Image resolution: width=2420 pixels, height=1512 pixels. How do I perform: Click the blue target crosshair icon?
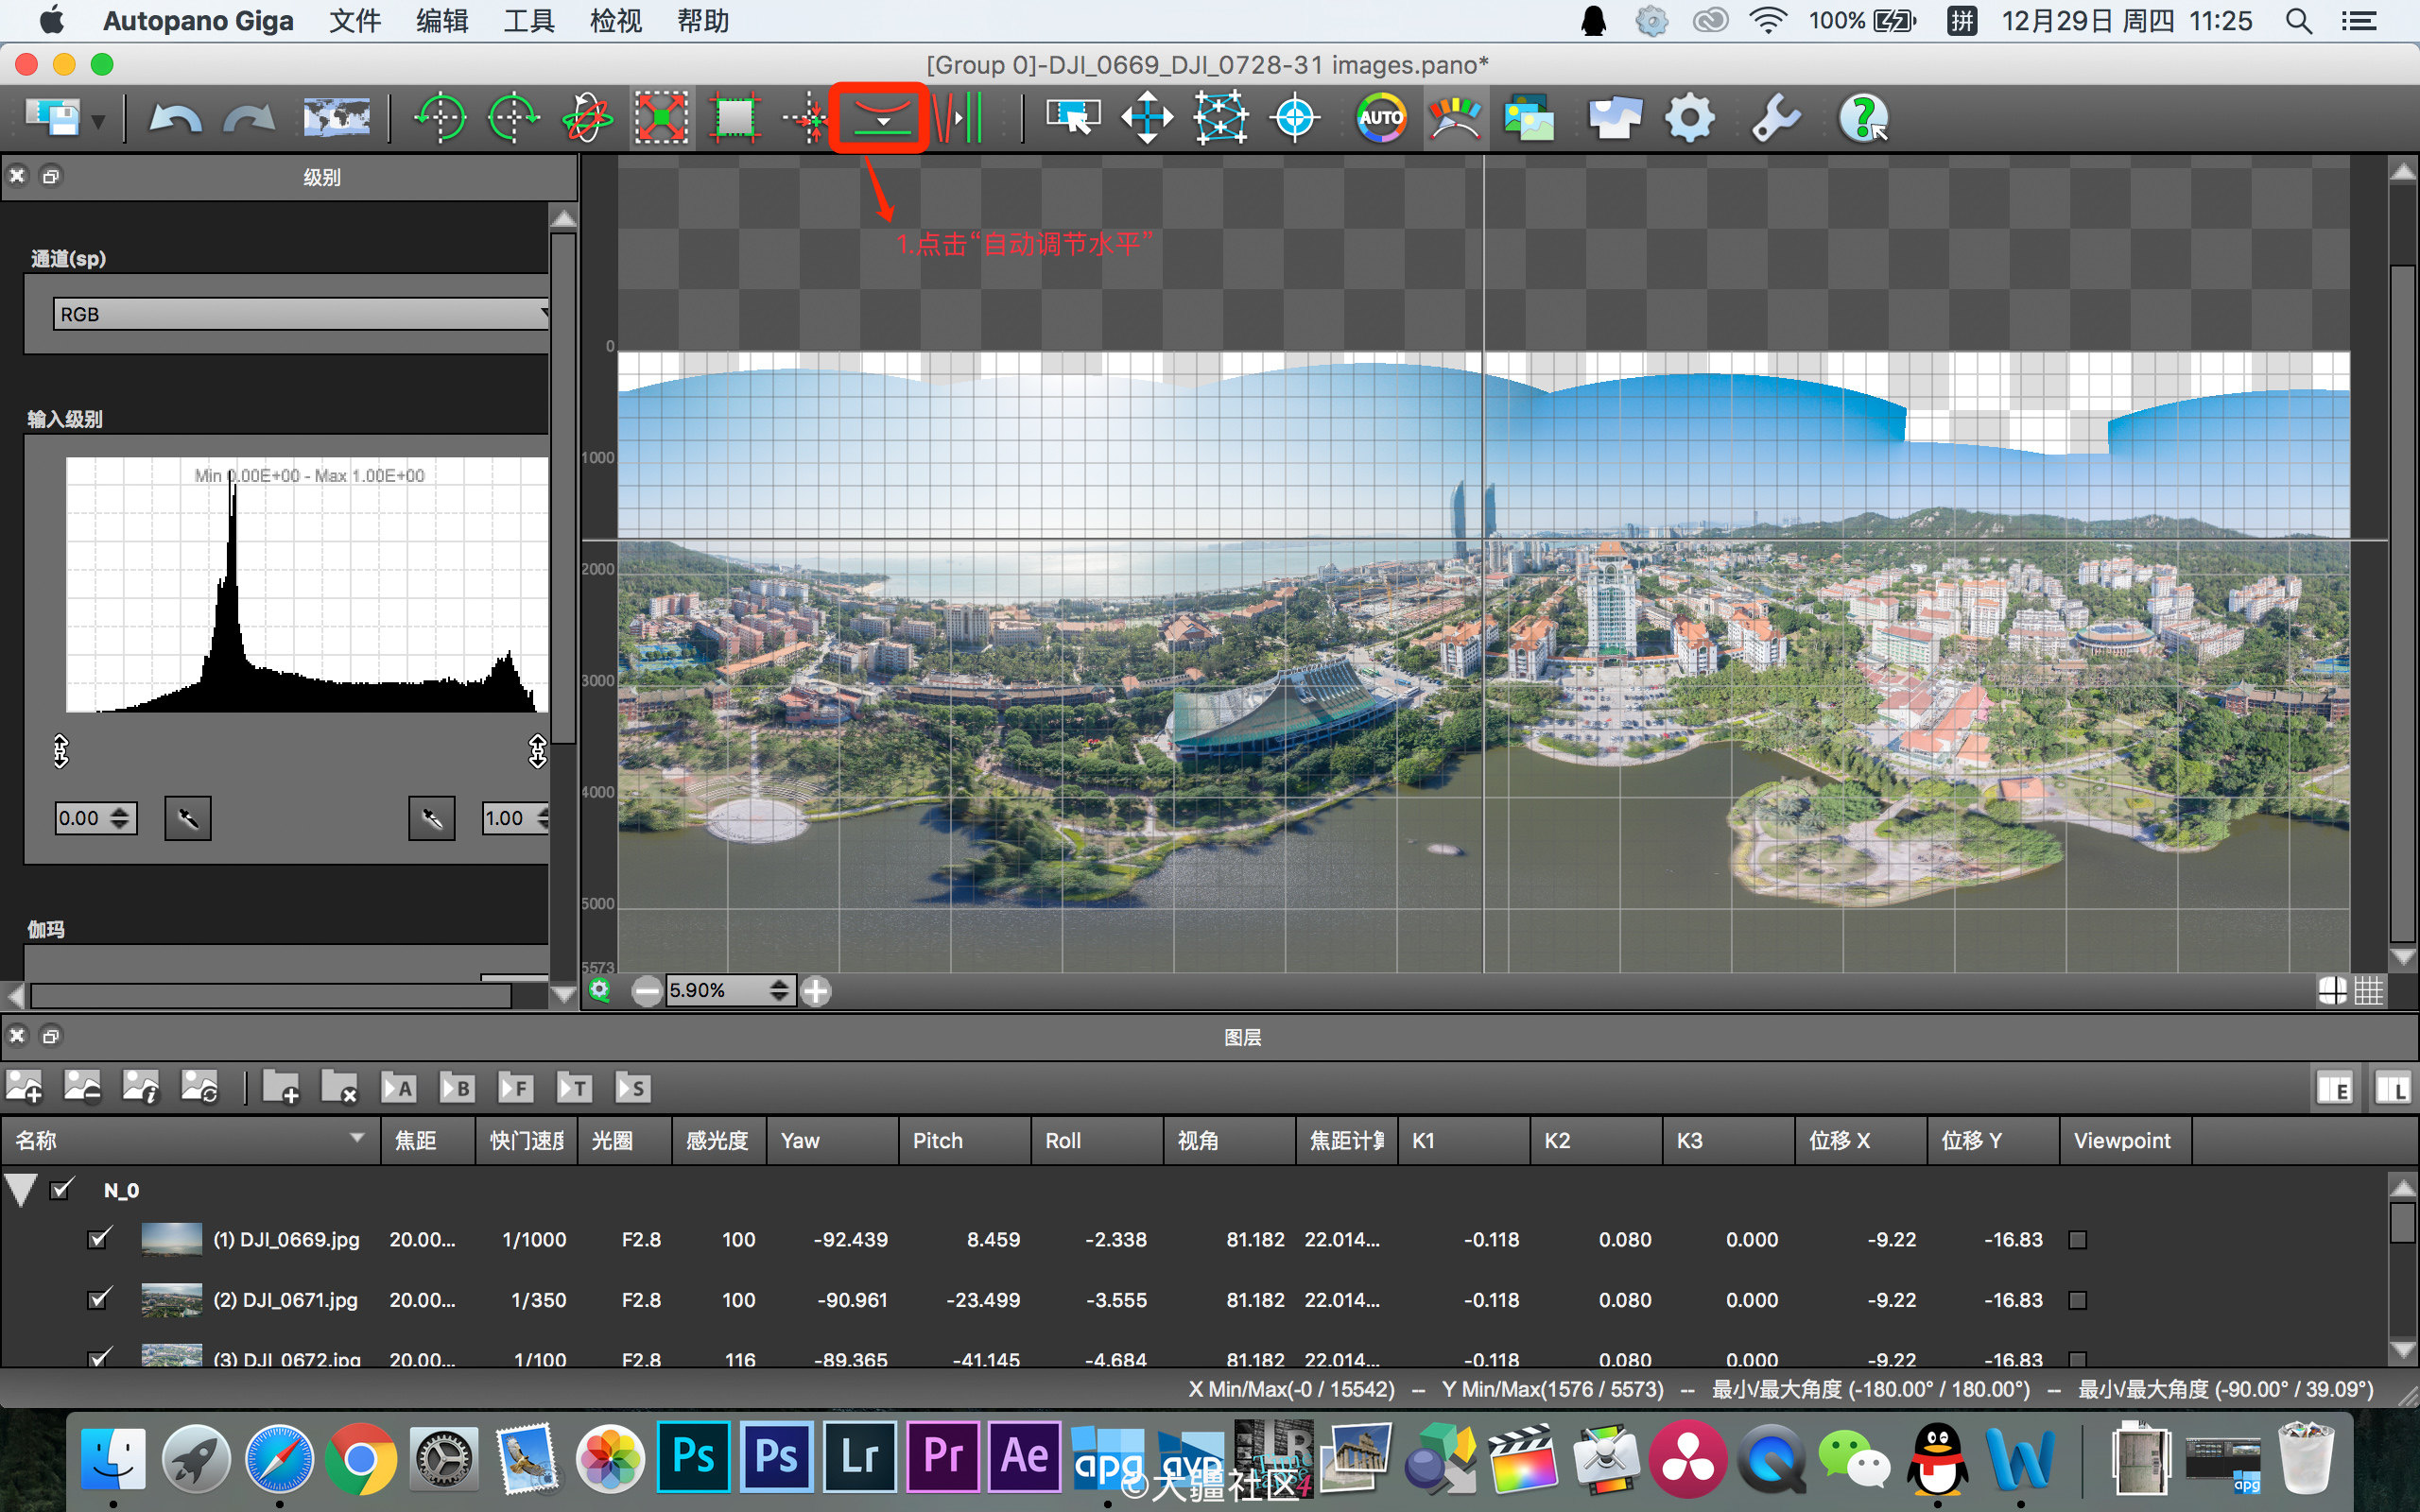click(x=1295, y=118)
